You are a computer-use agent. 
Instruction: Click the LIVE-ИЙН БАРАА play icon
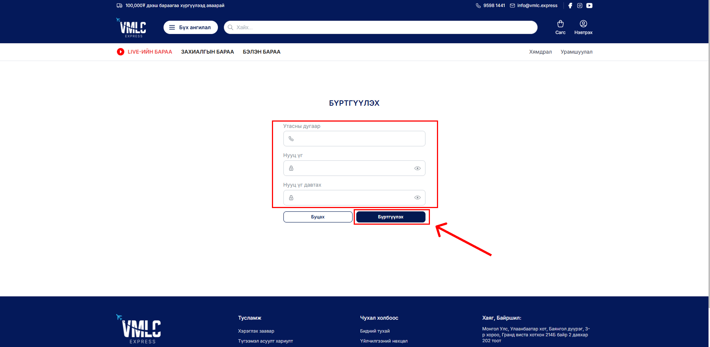120,52
